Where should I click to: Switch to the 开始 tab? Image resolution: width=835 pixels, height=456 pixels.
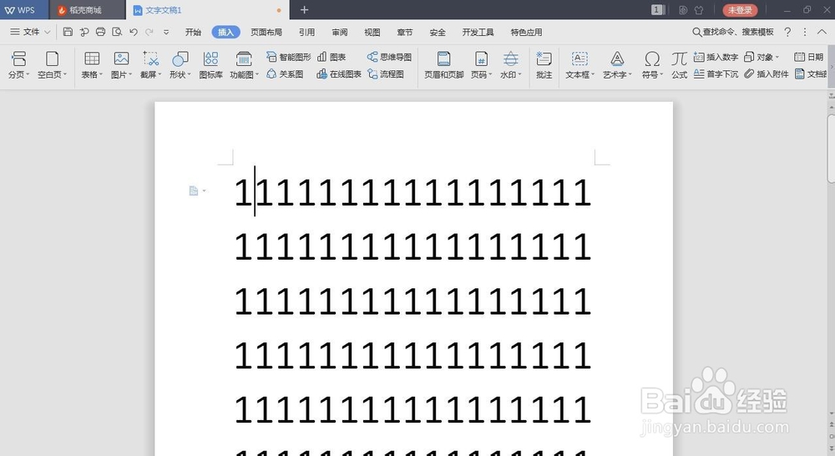[x=193, y=33]
